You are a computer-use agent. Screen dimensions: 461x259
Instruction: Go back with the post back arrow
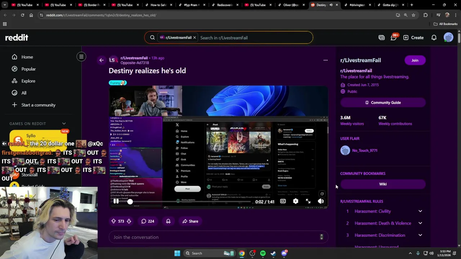click(x=101, y=60)
